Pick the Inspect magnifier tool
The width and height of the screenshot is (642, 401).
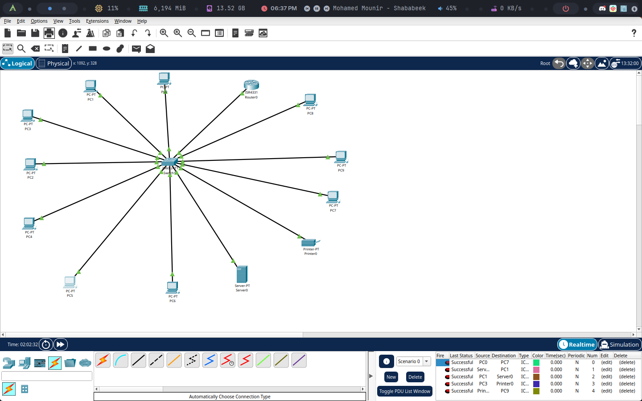tap(21, 49)
